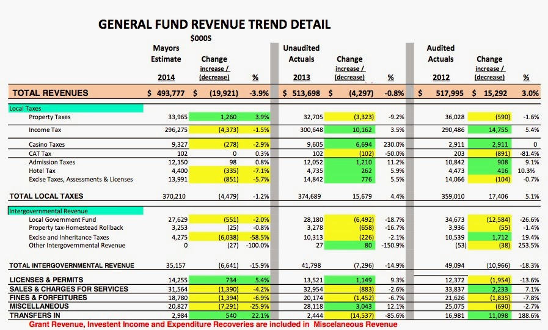
Task: Click the green 14,755 income tax change cell
Action: click(x=489, y=130)
